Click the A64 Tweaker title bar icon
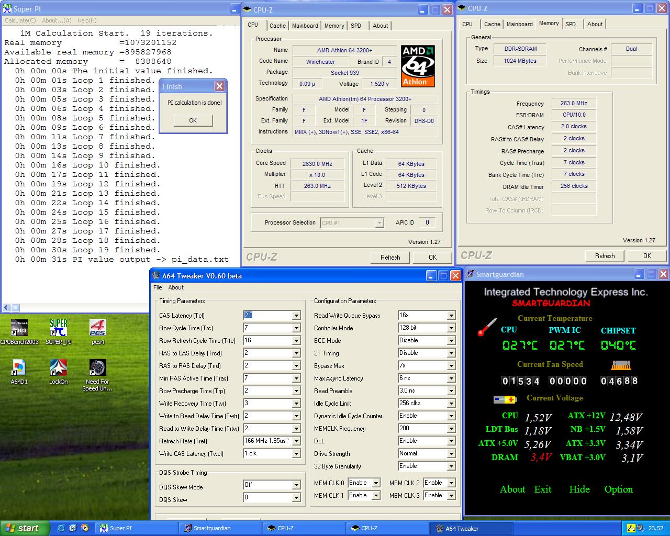This screenshot has width=670, height=536. point(156,275)
